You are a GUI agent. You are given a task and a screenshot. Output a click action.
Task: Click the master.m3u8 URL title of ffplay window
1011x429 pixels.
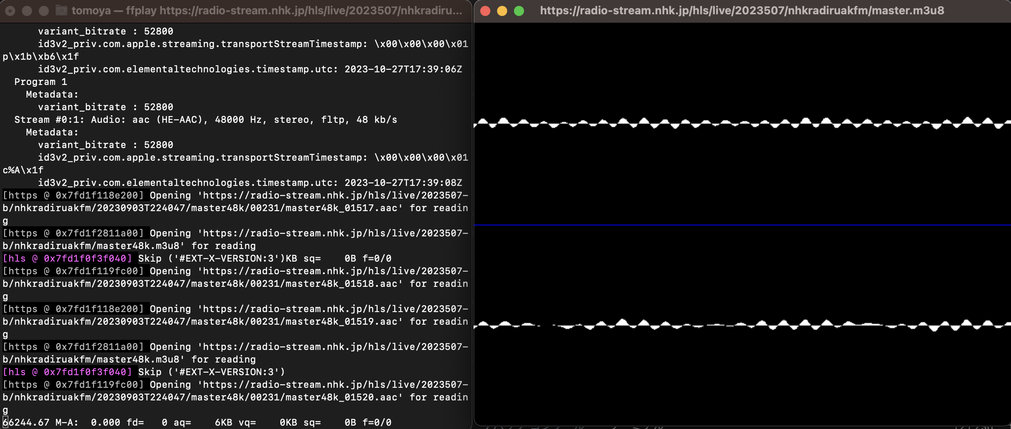point(742,11)
